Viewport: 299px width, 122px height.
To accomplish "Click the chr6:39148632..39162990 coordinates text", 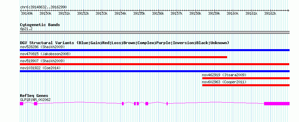I will pos(43,7).
